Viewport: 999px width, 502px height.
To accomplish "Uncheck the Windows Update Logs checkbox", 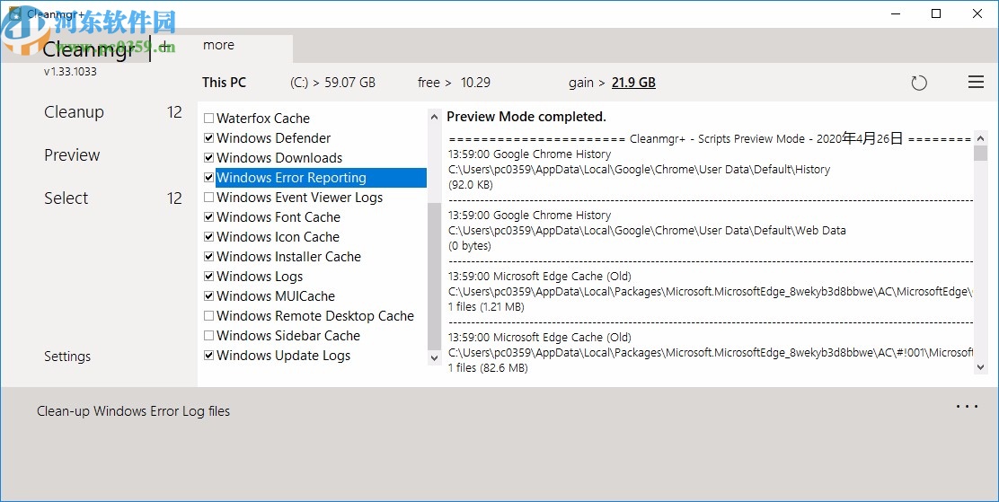I will [209, 356].
